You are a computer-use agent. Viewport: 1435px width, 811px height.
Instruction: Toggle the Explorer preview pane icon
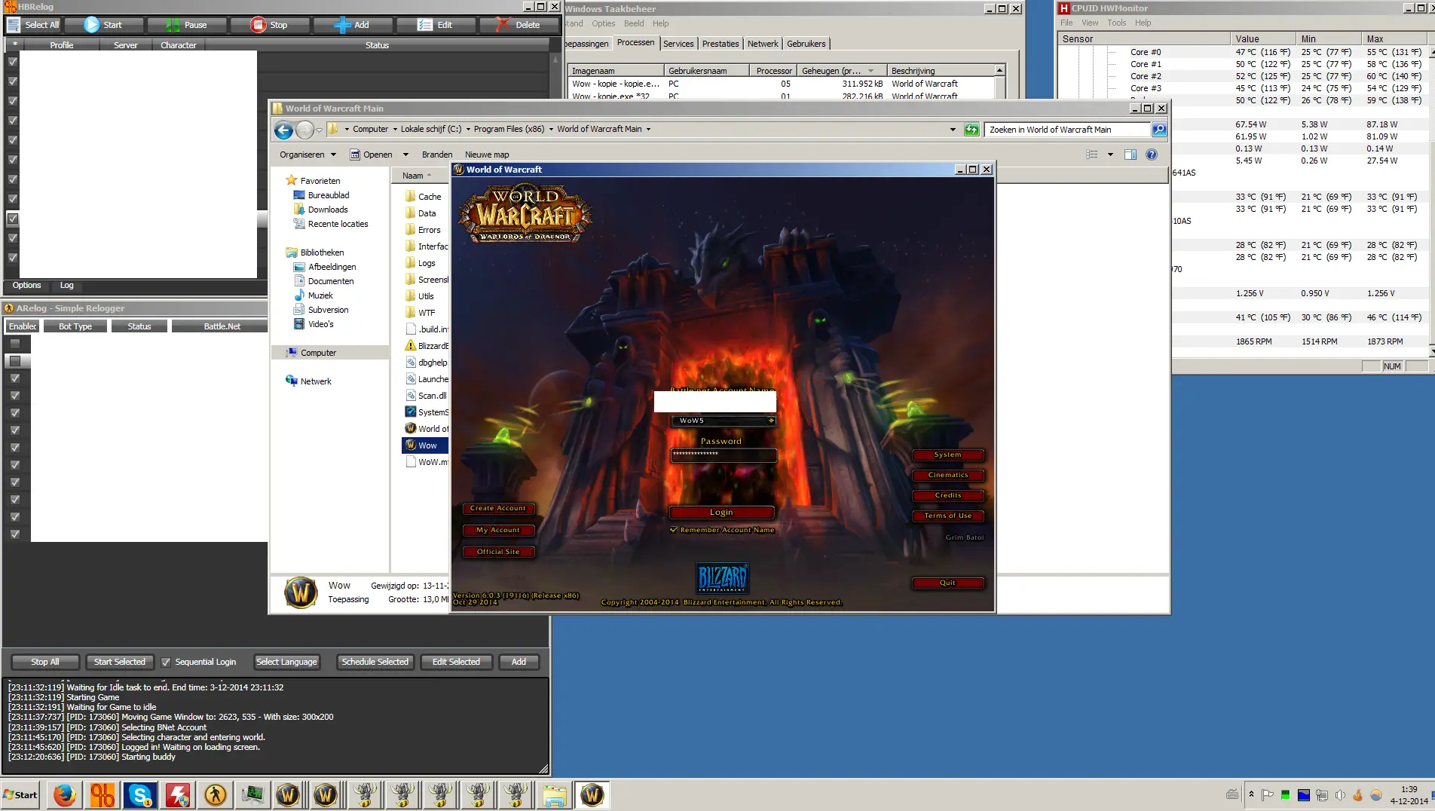pos(1131,155)
